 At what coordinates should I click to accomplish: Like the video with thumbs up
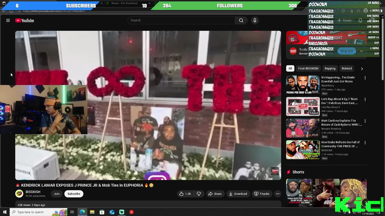(185, 194)
